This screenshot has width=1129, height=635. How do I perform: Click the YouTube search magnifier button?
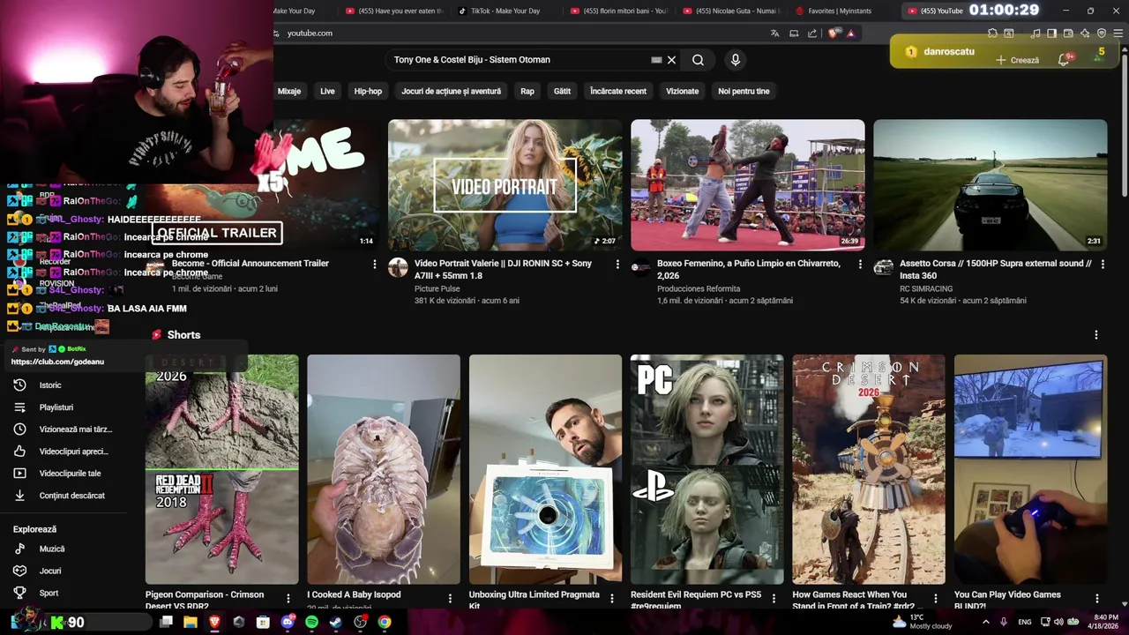click(698, 60)
